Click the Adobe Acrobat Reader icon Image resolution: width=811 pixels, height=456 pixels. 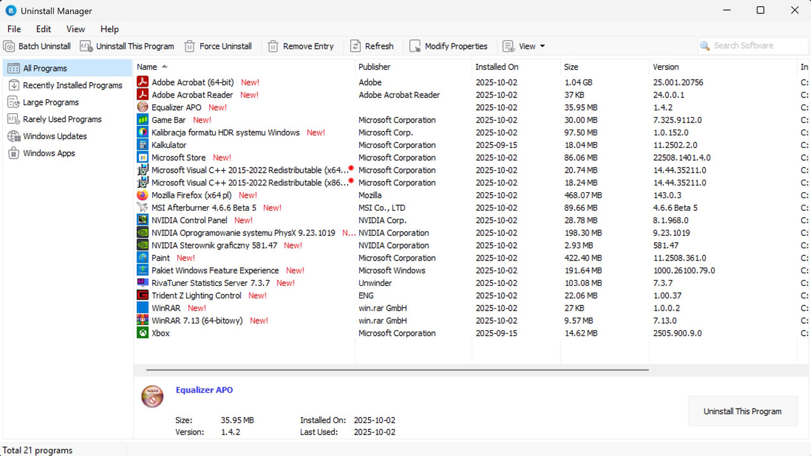tap(142, 95)
